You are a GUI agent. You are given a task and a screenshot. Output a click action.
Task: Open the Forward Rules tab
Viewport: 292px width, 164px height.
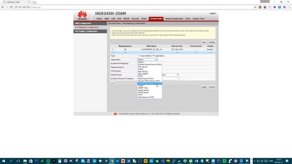[x=156, y=19]
